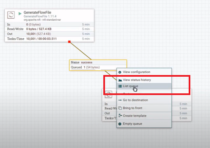This screenshot has height=148, width=210.
Task: Click the Out label on the second processor
Action: point(107,113)
